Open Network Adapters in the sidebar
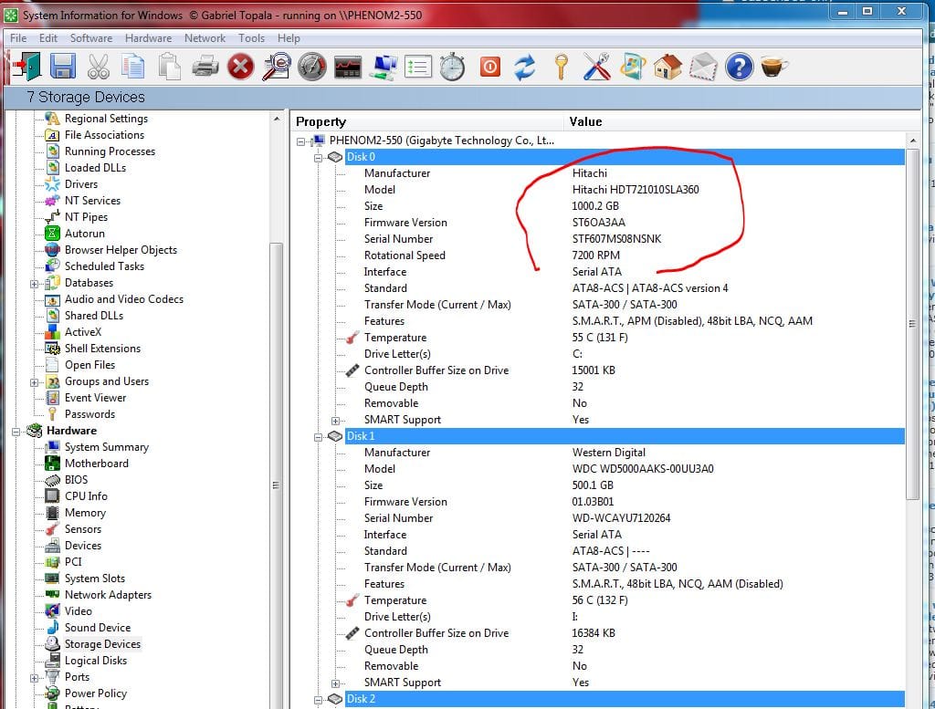935x709 pixels. 108,595
